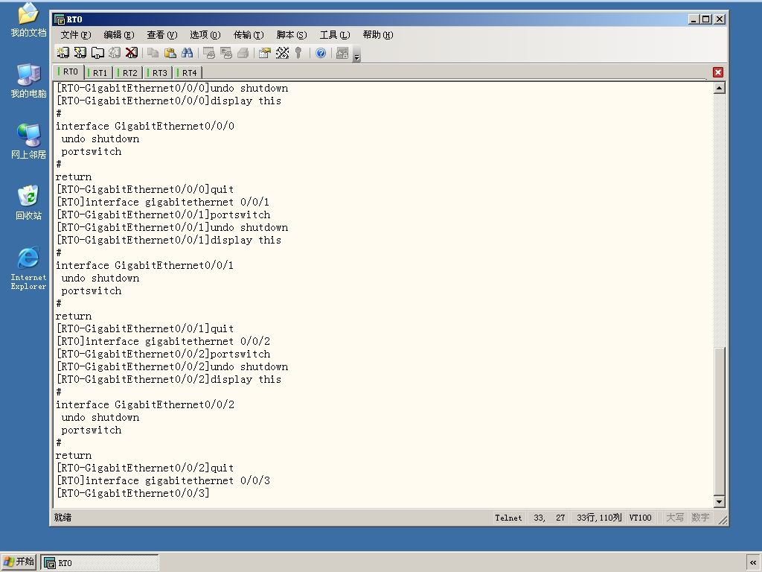
Task: Open the 工具(L) menu
Action: (x=335, y=34)
